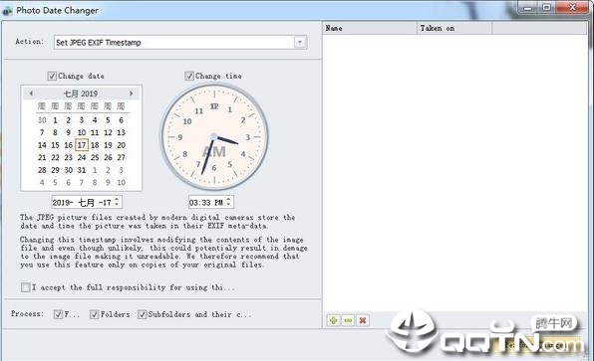
Task: Select greyed day 30 of previous month
Action: click(x=42, y=120)
